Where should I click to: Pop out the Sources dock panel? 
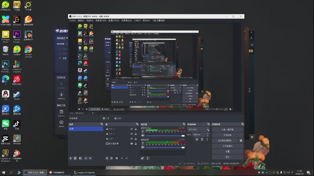[x=137, y=124]
